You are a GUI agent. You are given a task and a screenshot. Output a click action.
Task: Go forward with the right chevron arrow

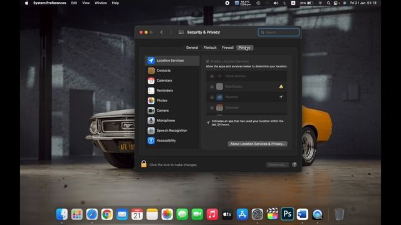pyautogui.click(x=171, y=32)
